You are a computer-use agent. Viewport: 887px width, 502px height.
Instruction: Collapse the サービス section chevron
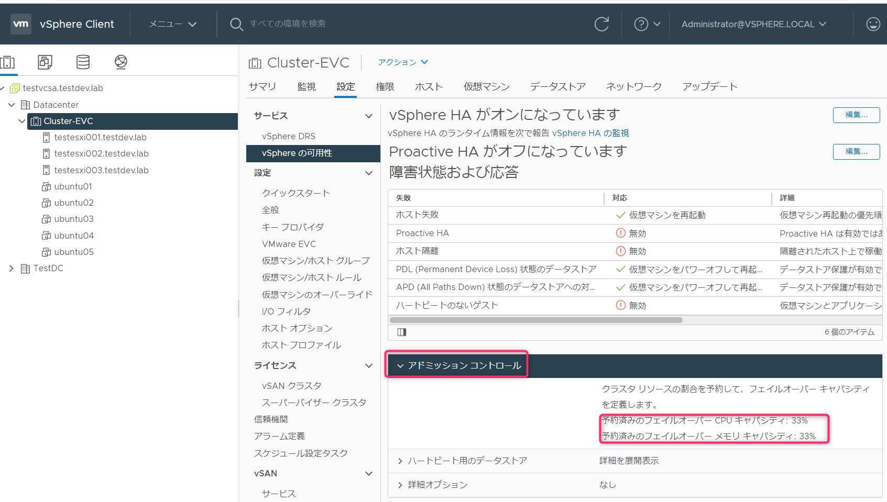click(369, 116)
